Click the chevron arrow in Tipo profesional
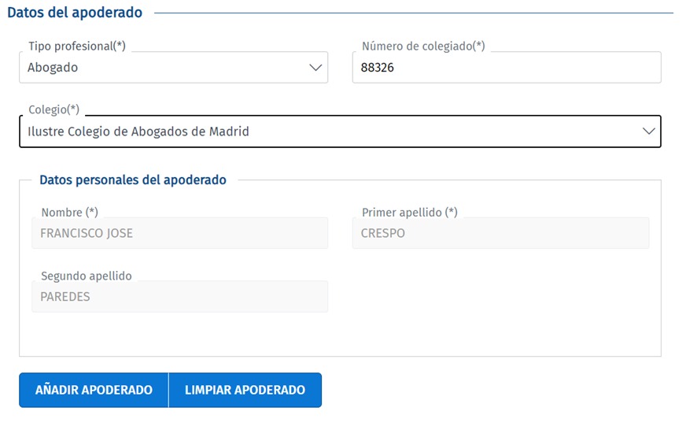Screen dimensions: 697x426 click(316, 68)
